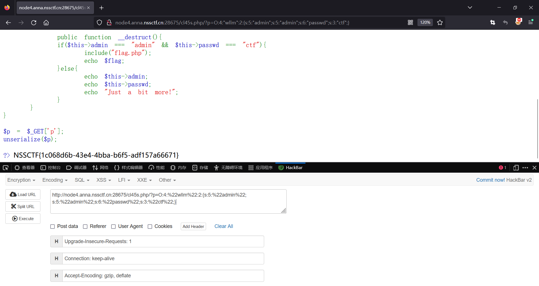
Task: Enable the Cookies checkbox
Action: pos(150,227)
